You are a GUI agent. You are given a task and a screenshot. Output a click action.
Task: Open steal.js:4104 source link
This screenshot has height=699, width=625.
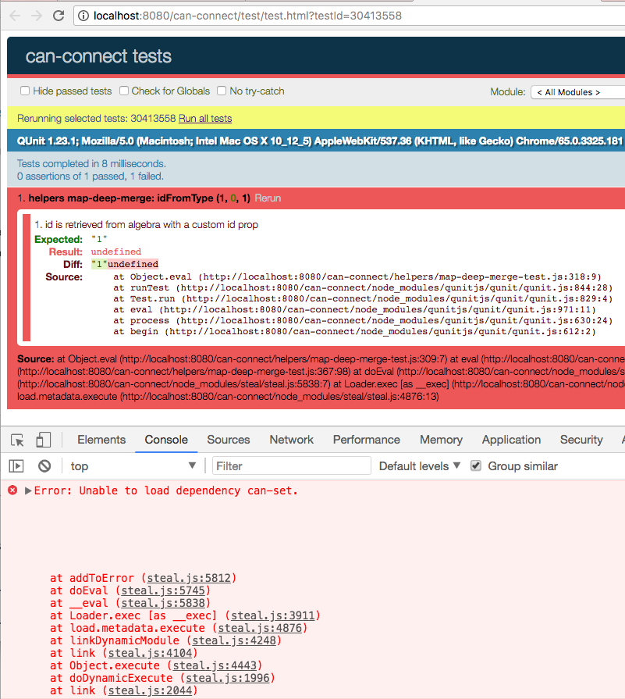150,653
